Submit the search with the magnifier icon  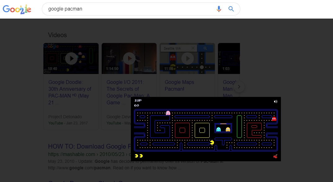tap(231, 9)
